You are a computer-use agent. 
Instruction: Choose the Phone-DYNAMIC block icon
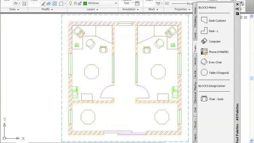pyautogui.click(x=204, y=52)
